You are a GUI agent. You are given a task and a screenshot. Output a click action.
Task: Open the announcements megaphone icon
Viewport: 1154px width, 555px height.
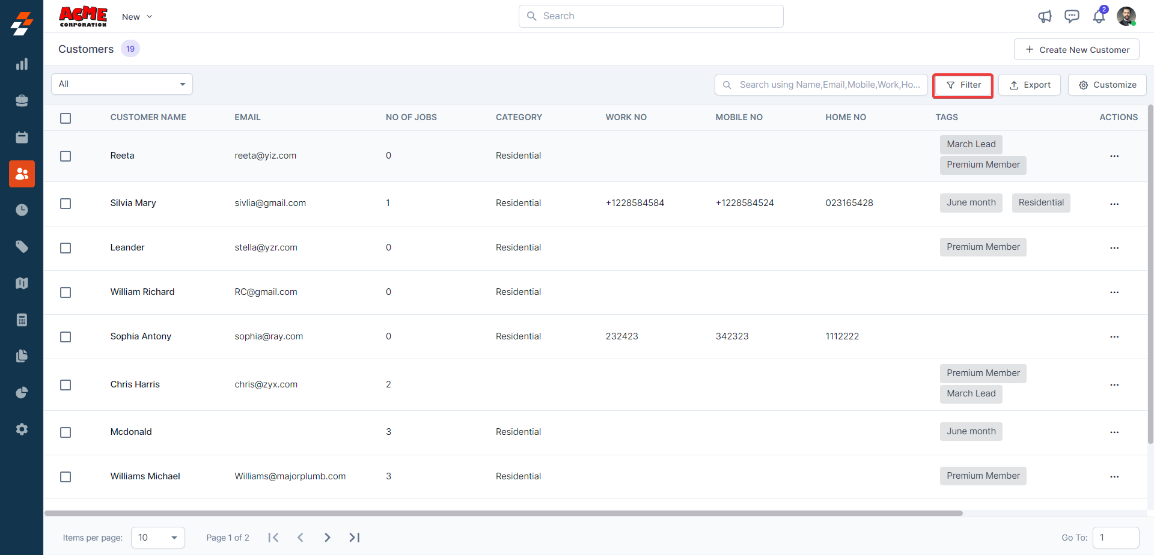coord(1045,16)
